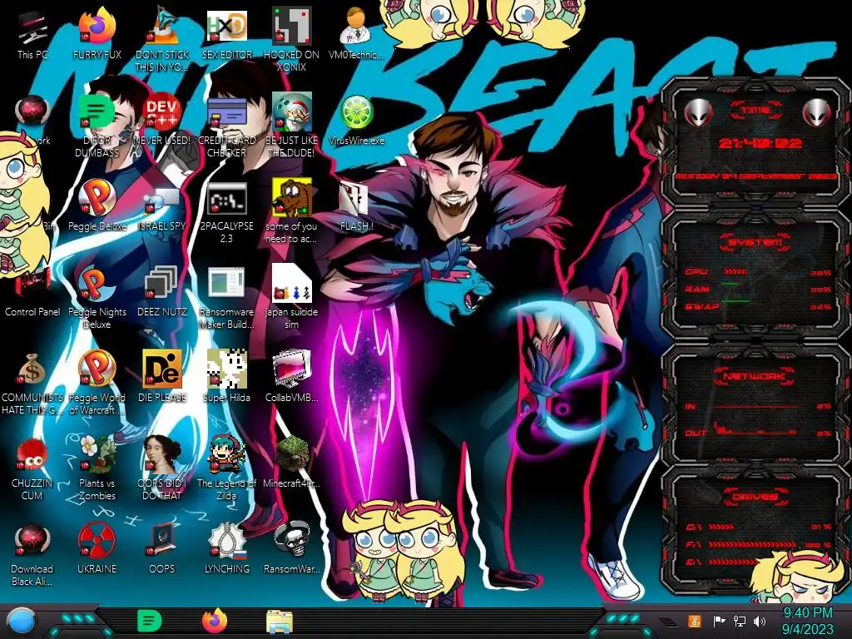The height and width of the screenshot is (639, 852).
Task: Click the SYSTEM widget header
Action: click(x=755, y=242)
